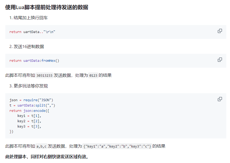Select list item 3 about more tricks
The width and height of the screenshot is (230, 163).
click(x=29, y=86)
